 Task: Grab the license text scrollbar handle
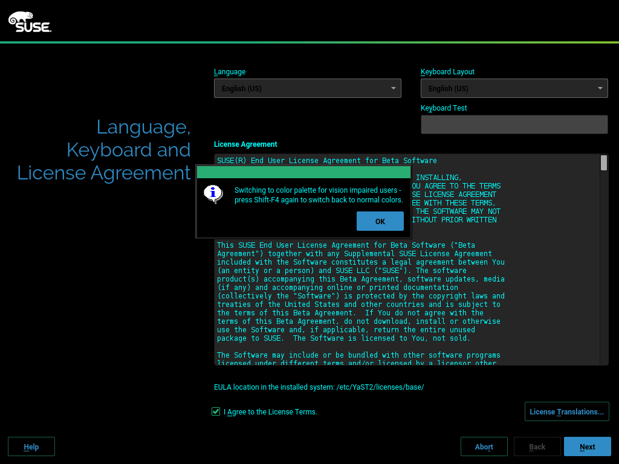[604, 163]
